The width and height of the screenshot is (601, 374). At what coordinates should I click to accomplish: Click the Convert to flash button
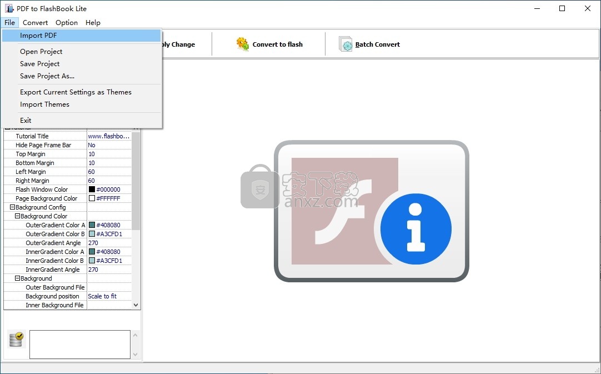click(269, 44)
